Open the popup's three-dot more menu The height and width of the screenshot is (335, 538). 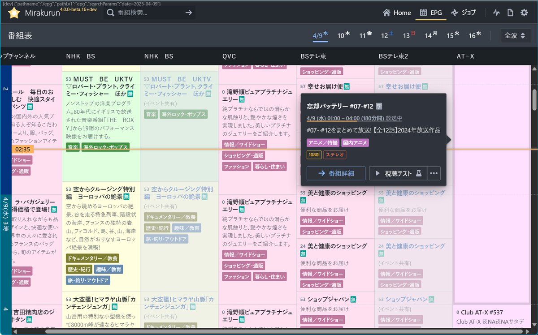tap(434, 173)
